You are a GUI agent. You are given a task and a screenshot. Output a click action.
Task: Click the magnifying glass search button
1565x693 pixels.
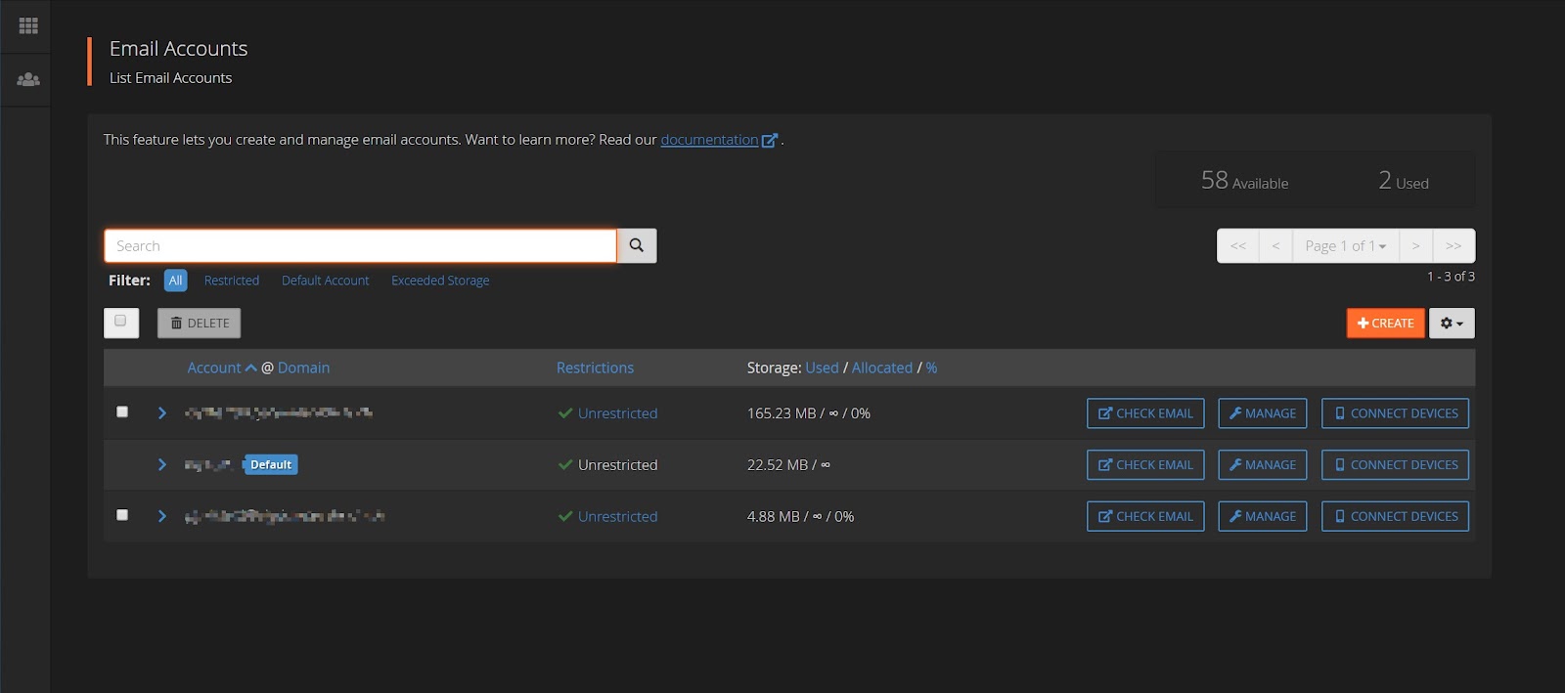(x=637, y=245)
